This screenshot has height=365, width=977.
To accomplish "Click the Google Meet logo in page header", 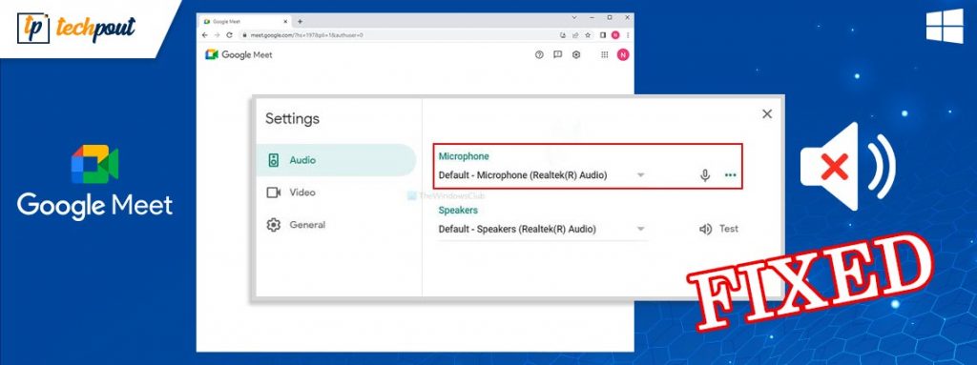I will pos(239,55).
